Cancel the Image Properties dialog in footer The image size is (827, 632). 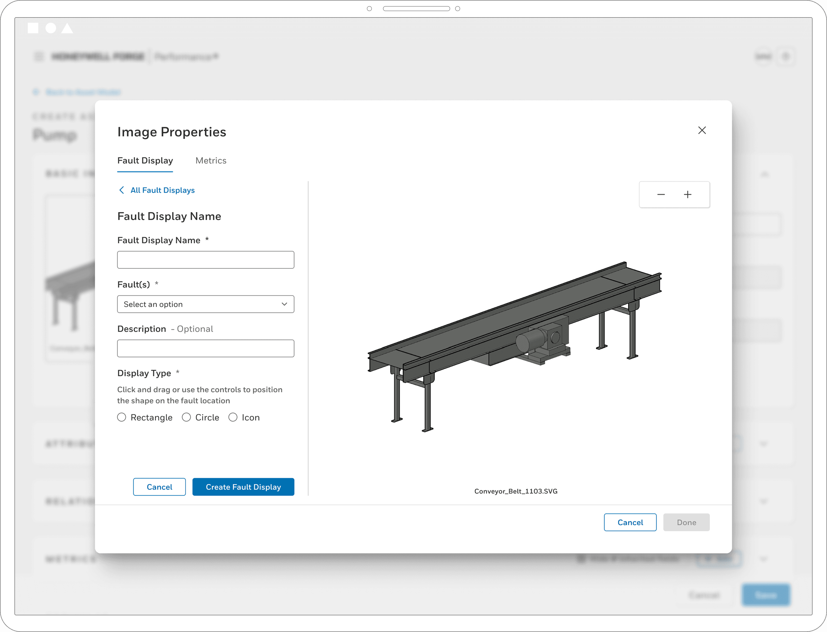[630, 522]
